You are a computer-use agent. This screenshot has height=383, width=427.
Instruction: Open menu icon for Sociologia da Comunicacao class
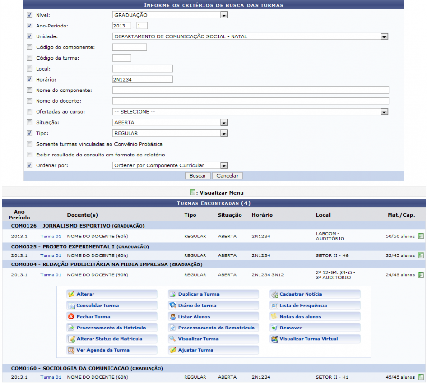(x=421, y=377)
